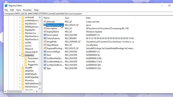Click the RequiredPrivileges value icon
This screenshot has width=173, height=97.
(x=45, y=48)
